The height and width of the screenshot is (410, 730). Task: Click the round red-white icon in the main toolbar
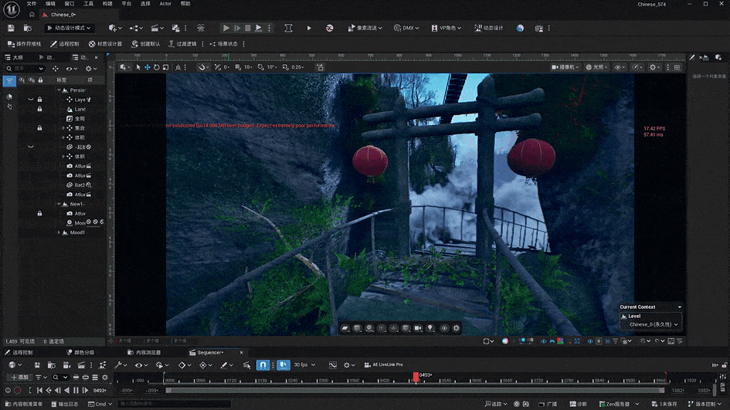point(329,28)
